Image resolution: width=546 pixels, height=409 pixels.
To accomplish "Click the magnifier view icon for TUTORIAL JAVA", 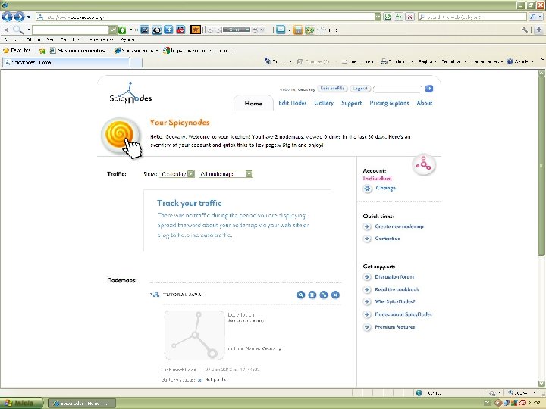I will point(300,295).
